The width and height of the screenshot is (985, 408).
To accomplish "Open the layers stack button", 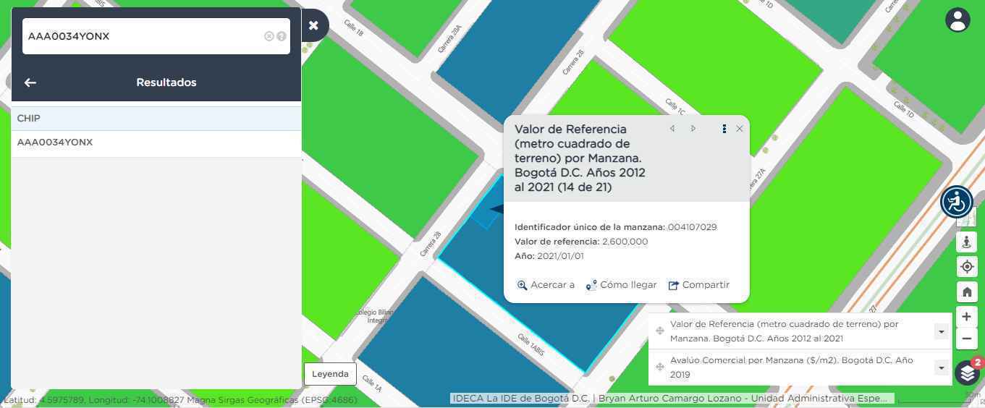I will [x=968, y=373].
